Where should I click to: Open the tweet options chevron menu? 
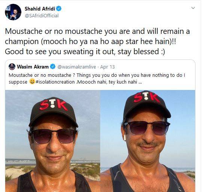[193, 8]
